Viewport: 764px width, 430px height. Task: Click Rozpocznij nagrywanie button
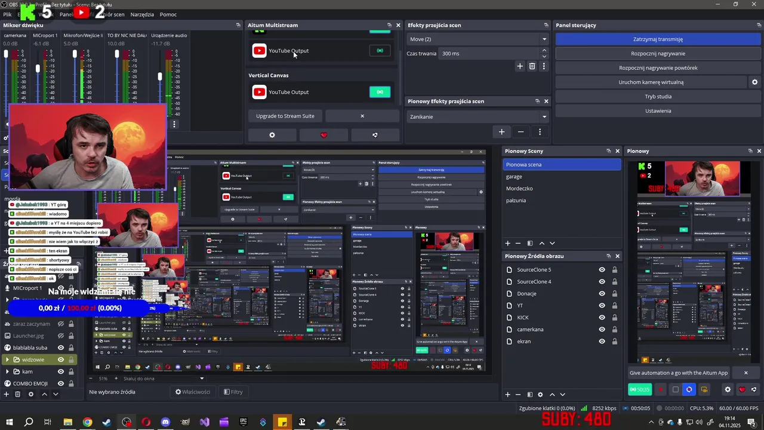[x=658, y=54]
